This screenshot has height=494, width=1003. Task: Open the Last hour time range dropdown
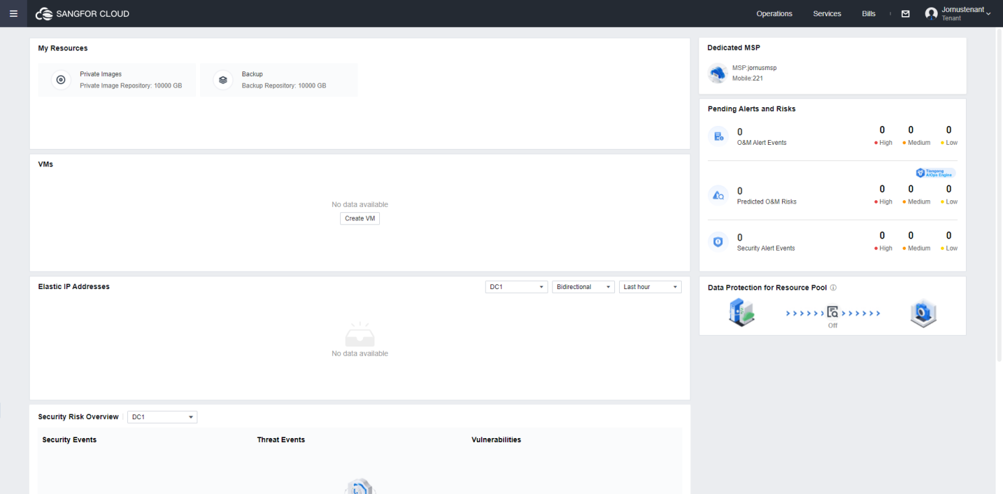650,287
